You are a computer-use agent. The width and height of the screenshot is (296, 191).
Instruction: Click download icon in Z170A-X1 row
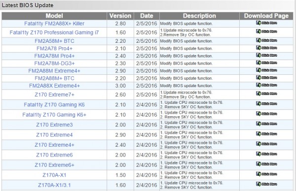tap(266, 174)
